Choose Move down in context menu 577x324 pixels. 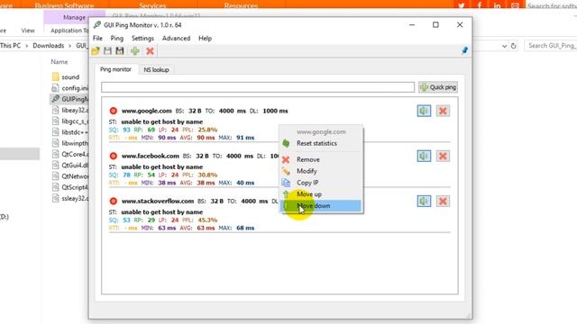pyautogui.click(x=321, y=206)
